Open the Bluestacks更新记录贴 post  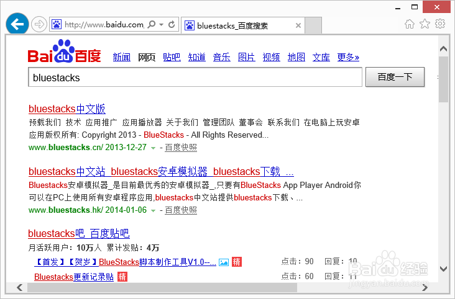(74, 277)
